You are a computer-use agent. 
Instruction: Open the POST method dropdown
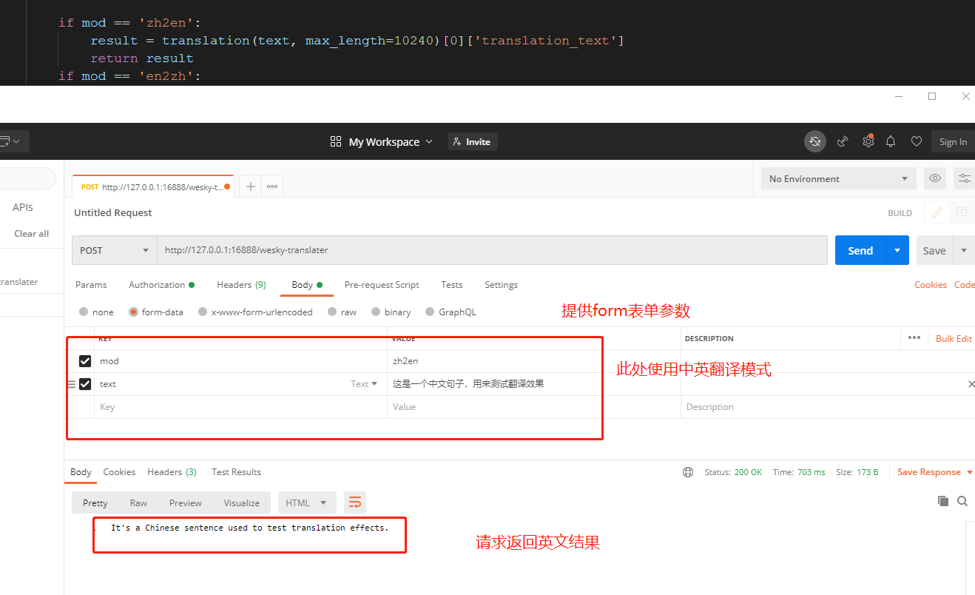coord(115,250)
